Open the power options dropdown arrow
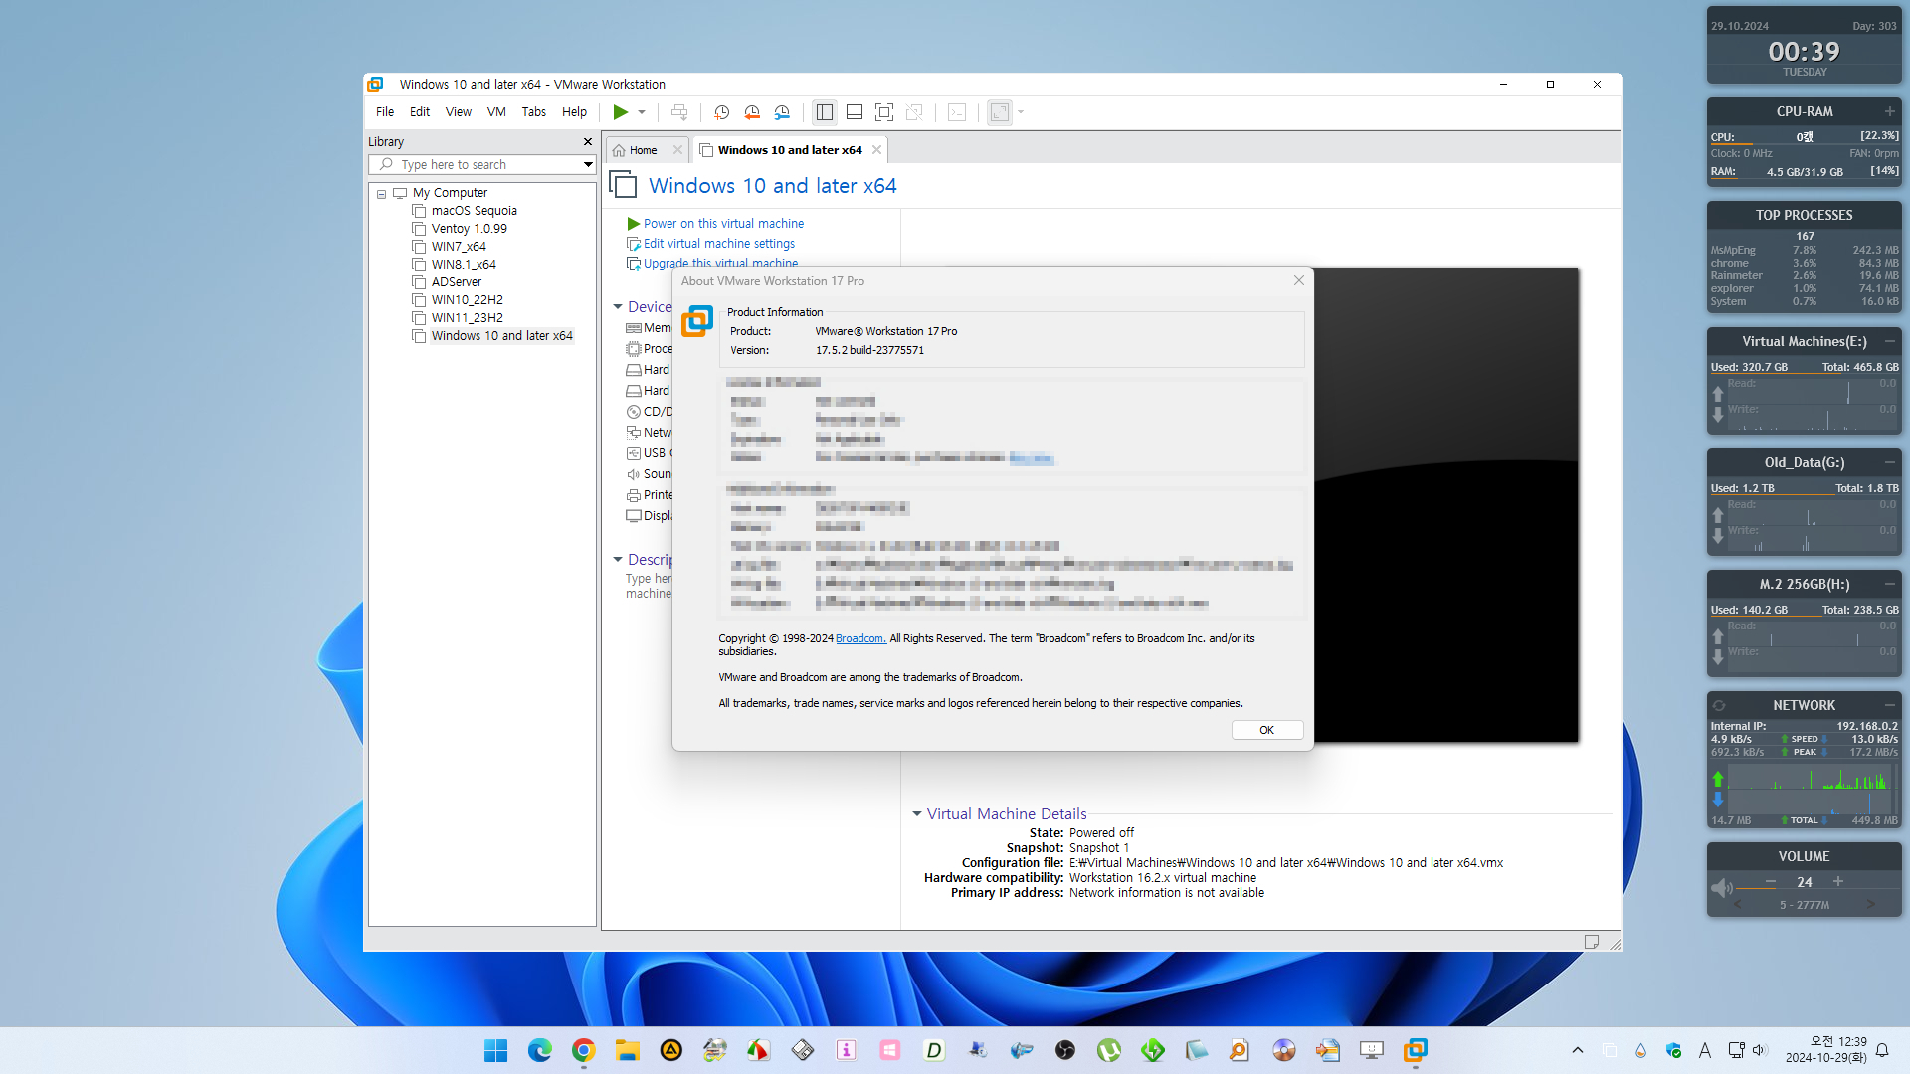The width and height of the screenshot is (1910, 1074). point(642,112)
